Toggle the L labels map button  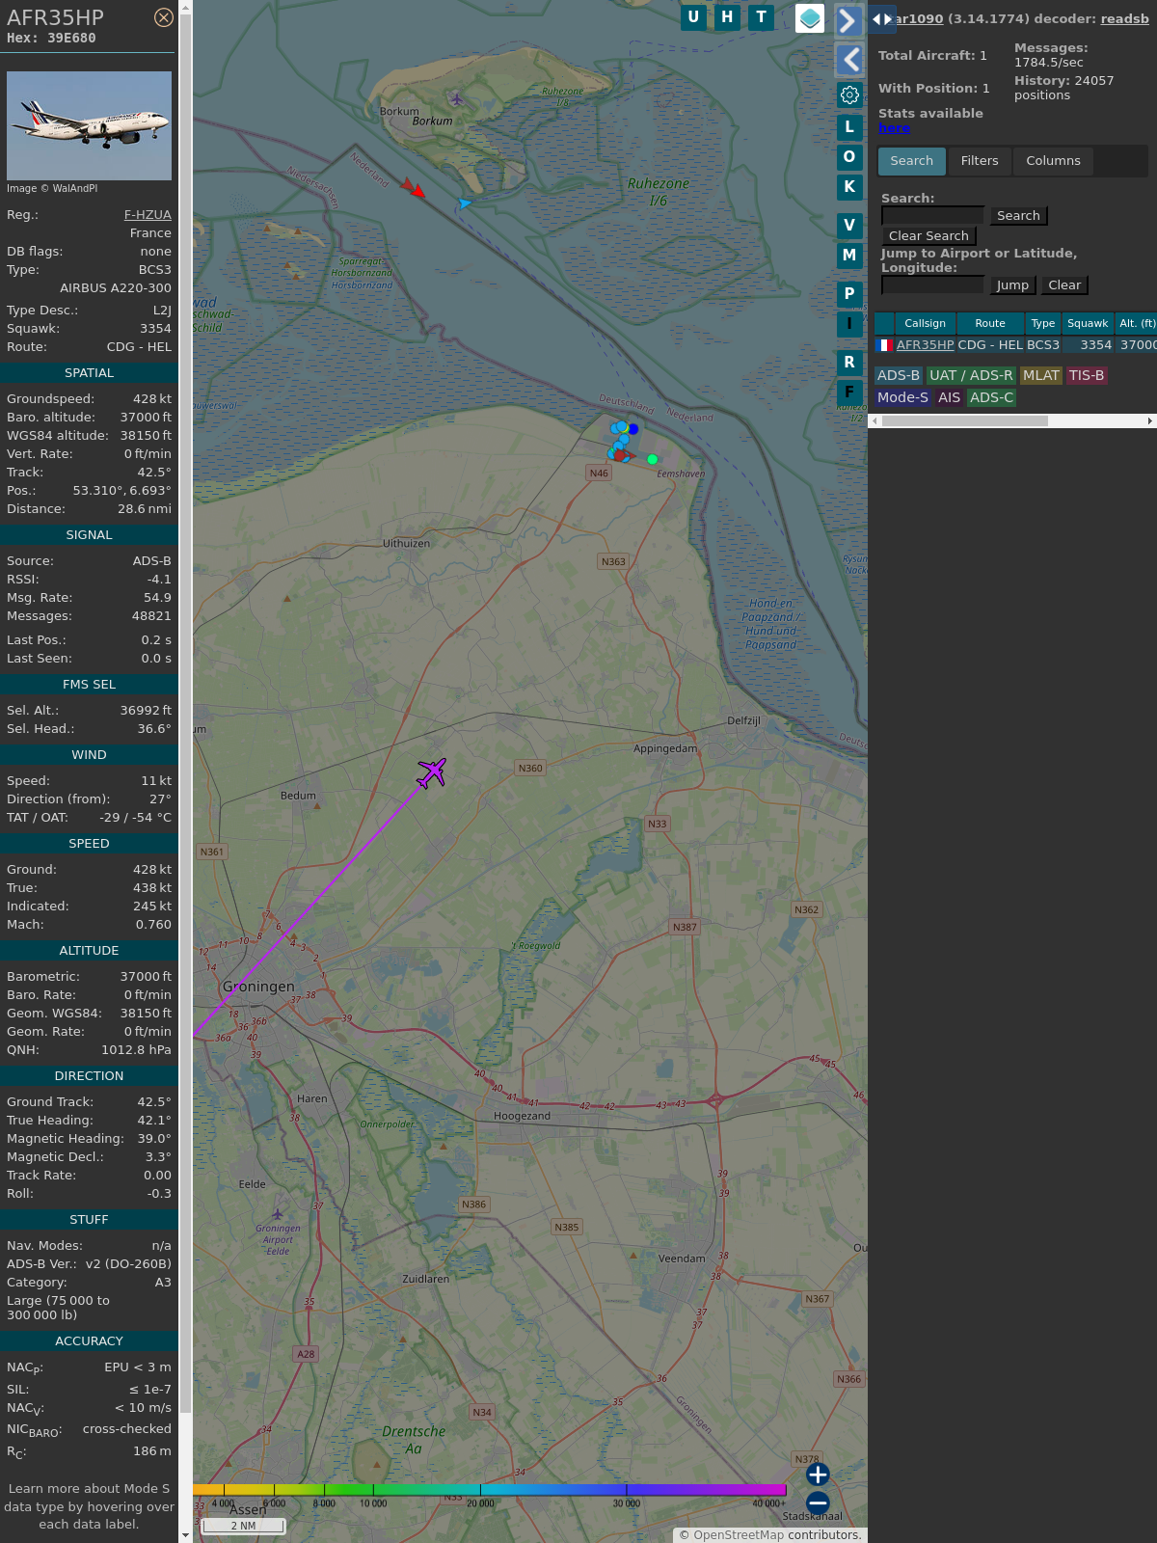click(x=849, y=126)
